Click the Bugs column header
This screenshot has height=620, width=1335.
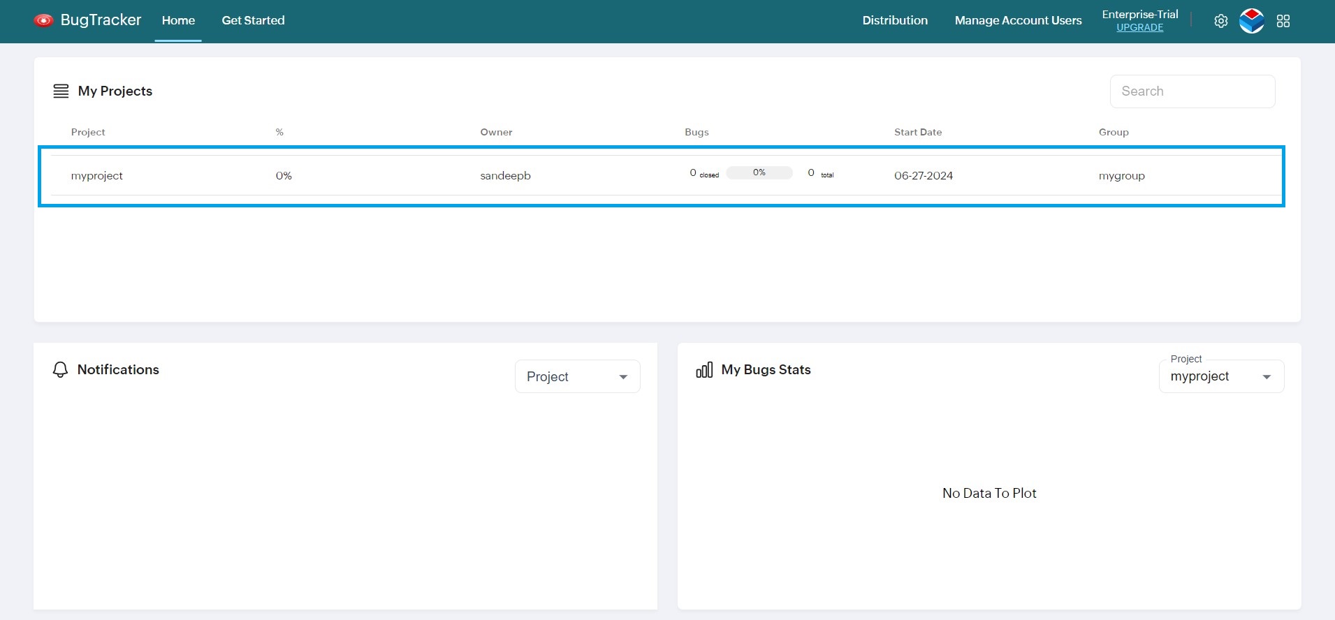pos(696,132)
